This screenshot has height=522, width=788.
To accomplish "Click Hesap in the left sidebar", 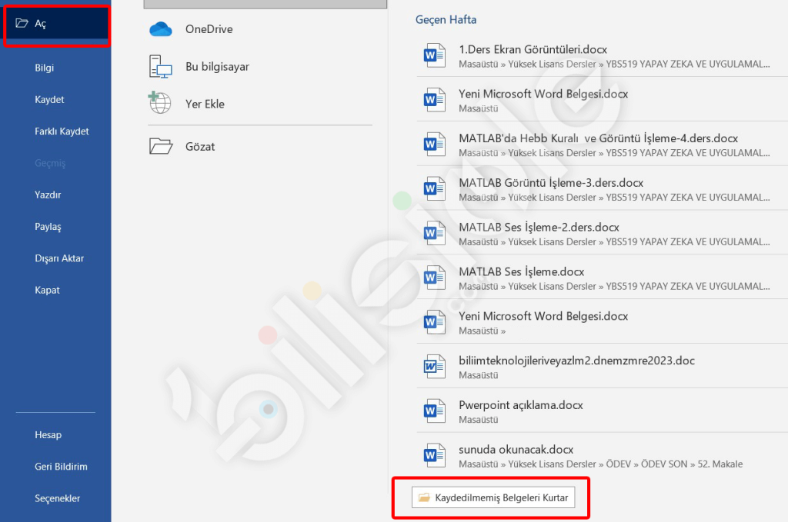I will pyautogui.click(x=48, y=434).
